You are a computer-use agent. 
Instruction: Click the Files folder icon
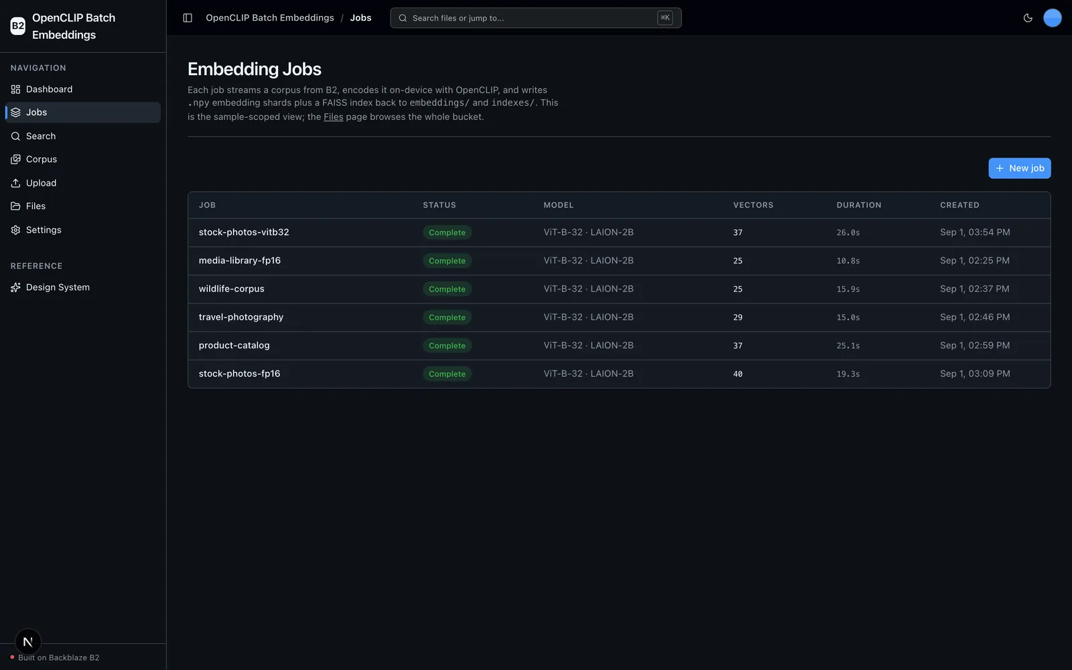(15, 206)
